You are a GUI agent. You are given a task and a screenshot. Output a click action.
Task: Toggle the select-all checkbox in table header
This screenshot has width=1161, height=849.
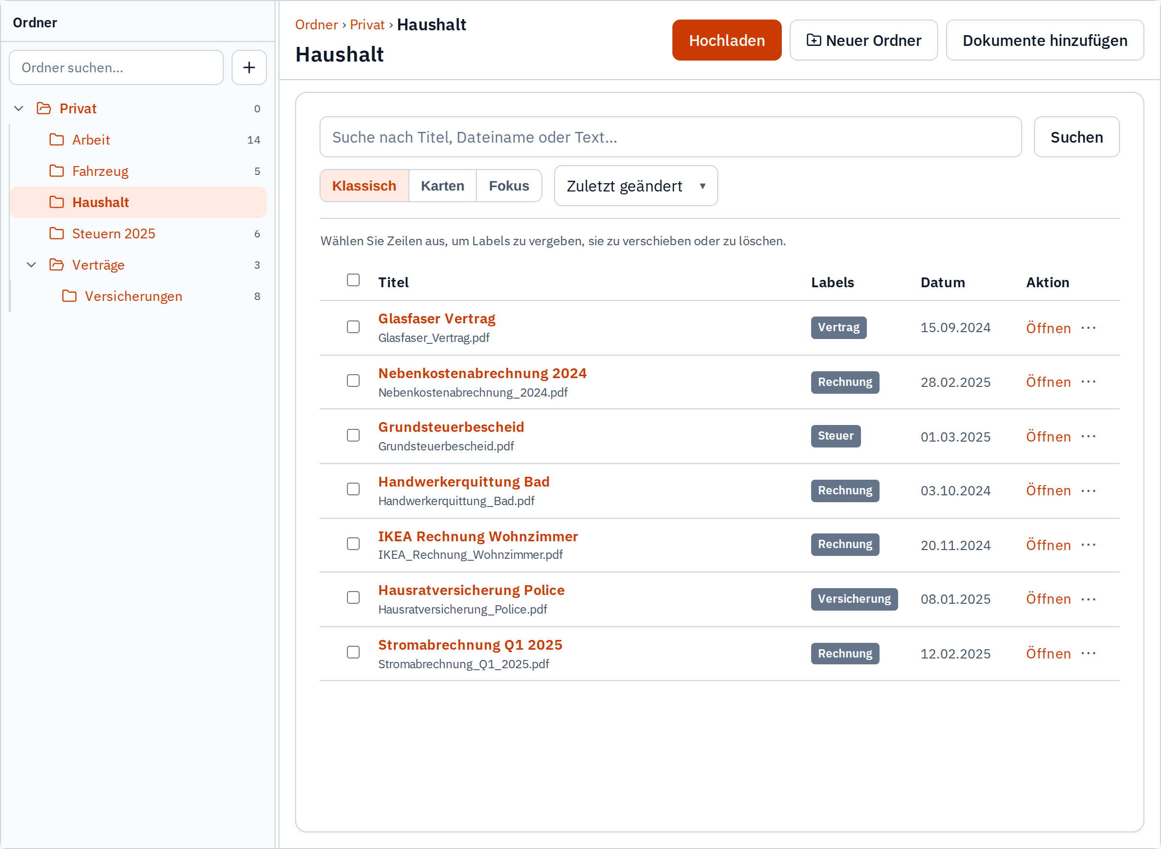(x=353, y=280)
